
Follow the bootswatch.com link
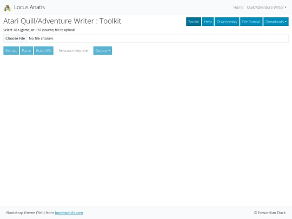point(69,213)
